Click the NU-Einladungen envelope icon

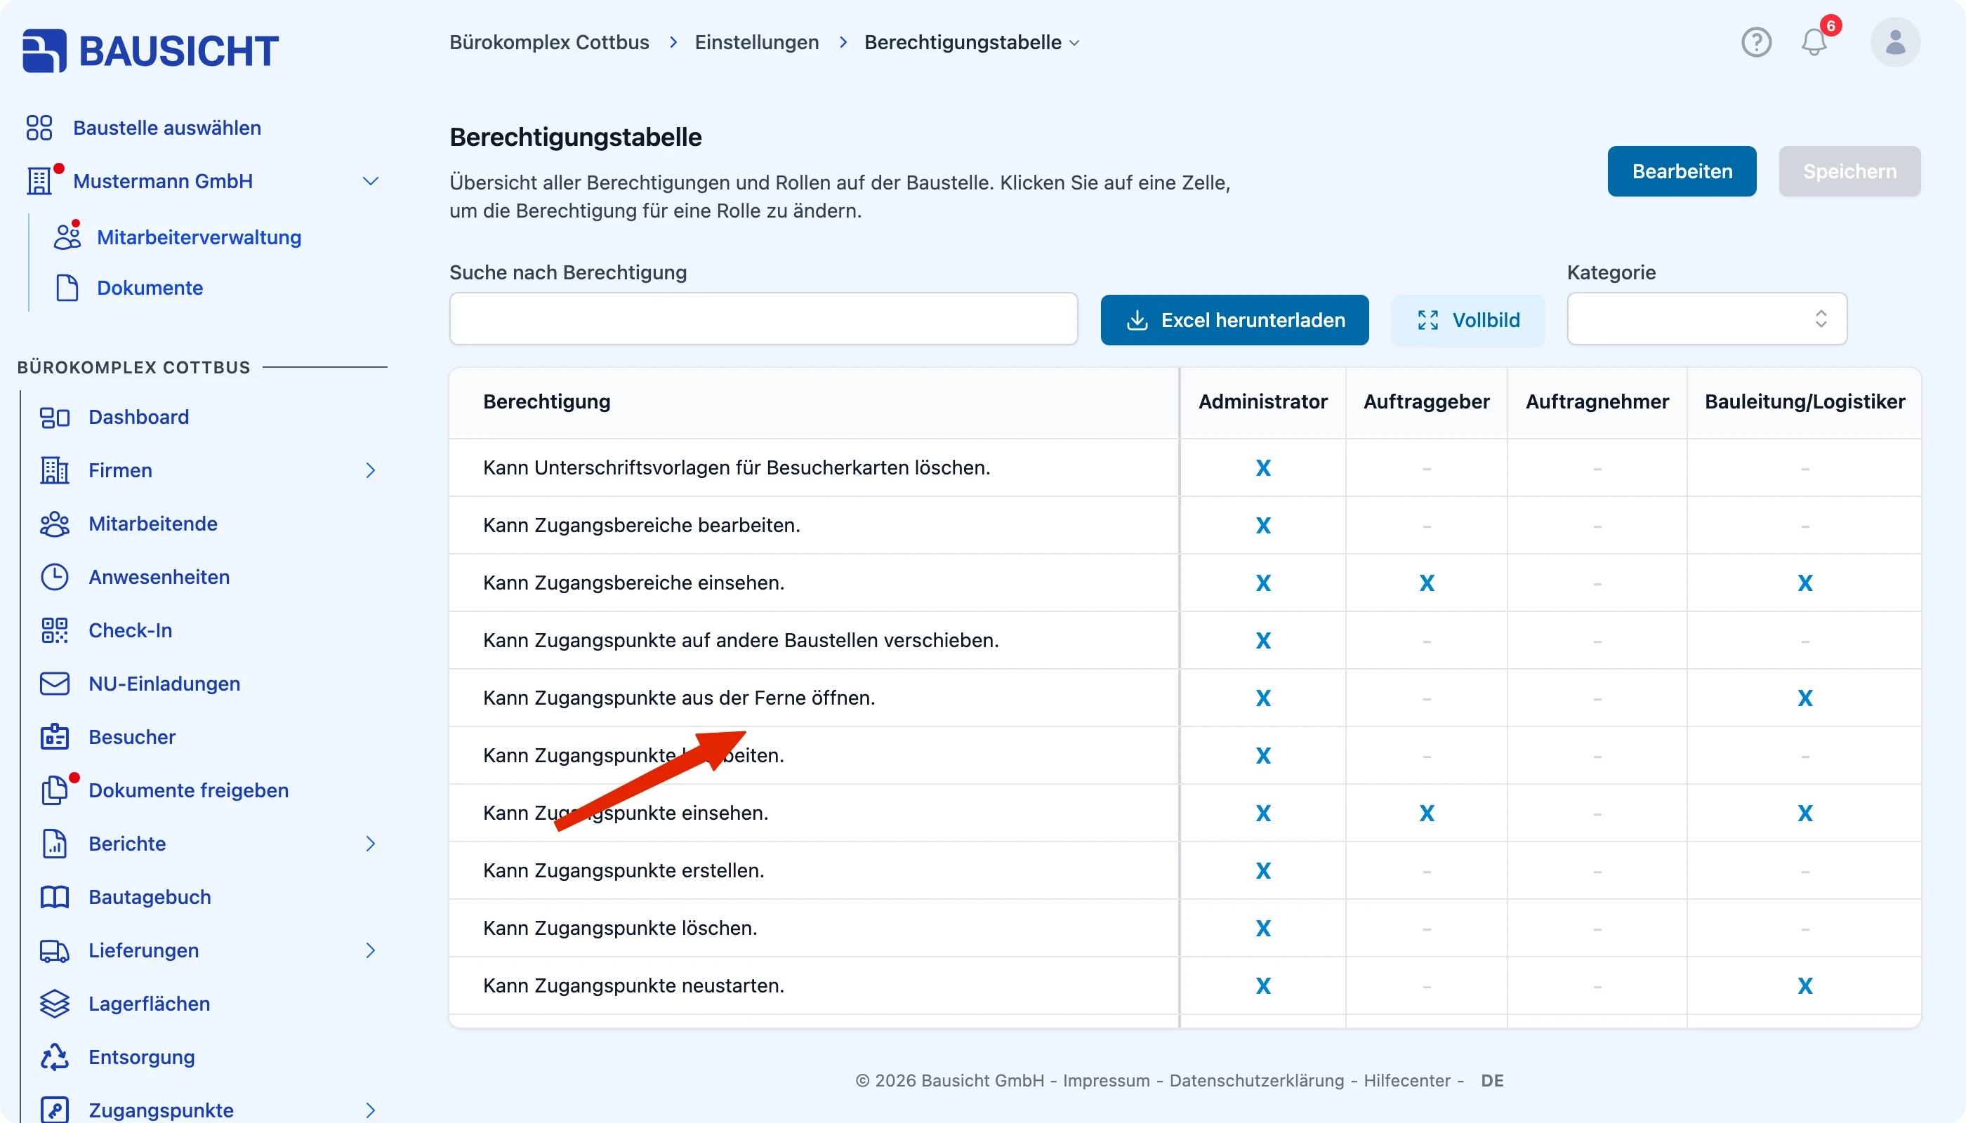tap(55, 684)
